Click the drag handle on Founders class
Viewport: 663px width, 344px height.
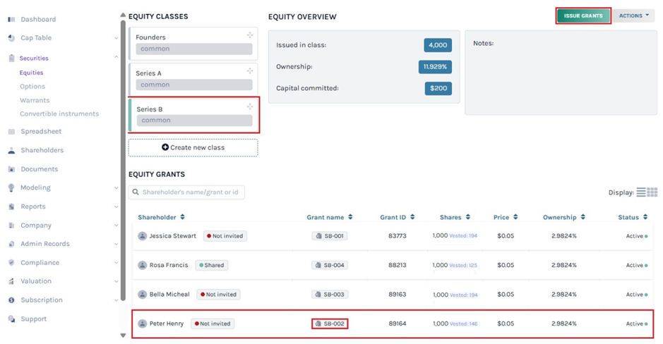[250, 35]
